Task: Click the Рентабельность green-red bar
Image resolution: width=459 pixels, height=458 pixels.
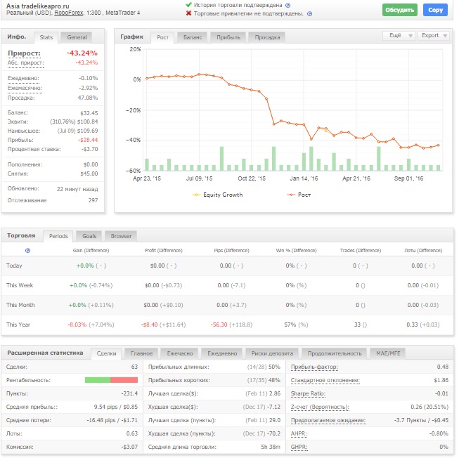Action: (x=111, y=380)
